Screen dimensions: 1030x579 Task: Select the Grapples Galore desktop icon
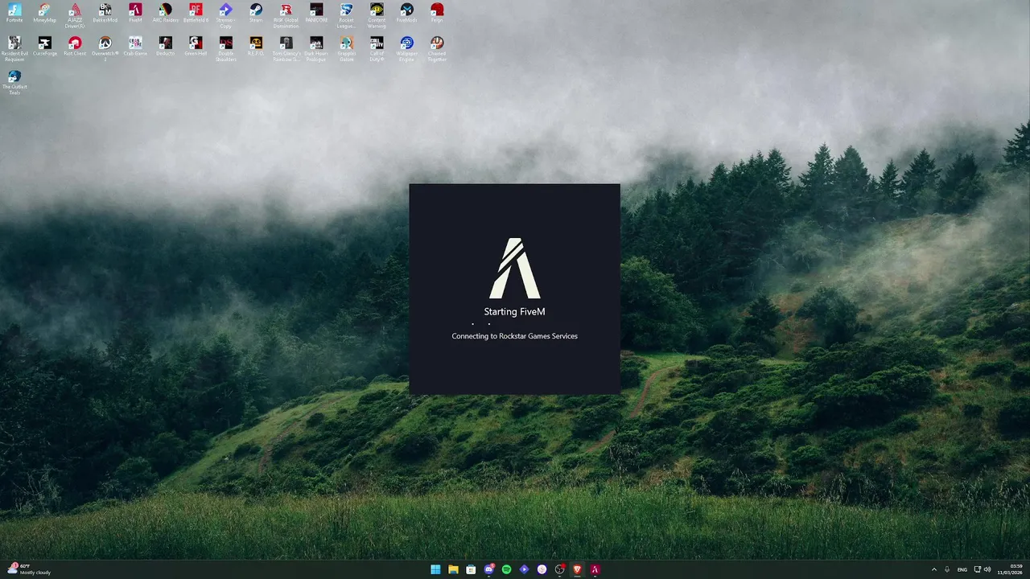[346, 48]
